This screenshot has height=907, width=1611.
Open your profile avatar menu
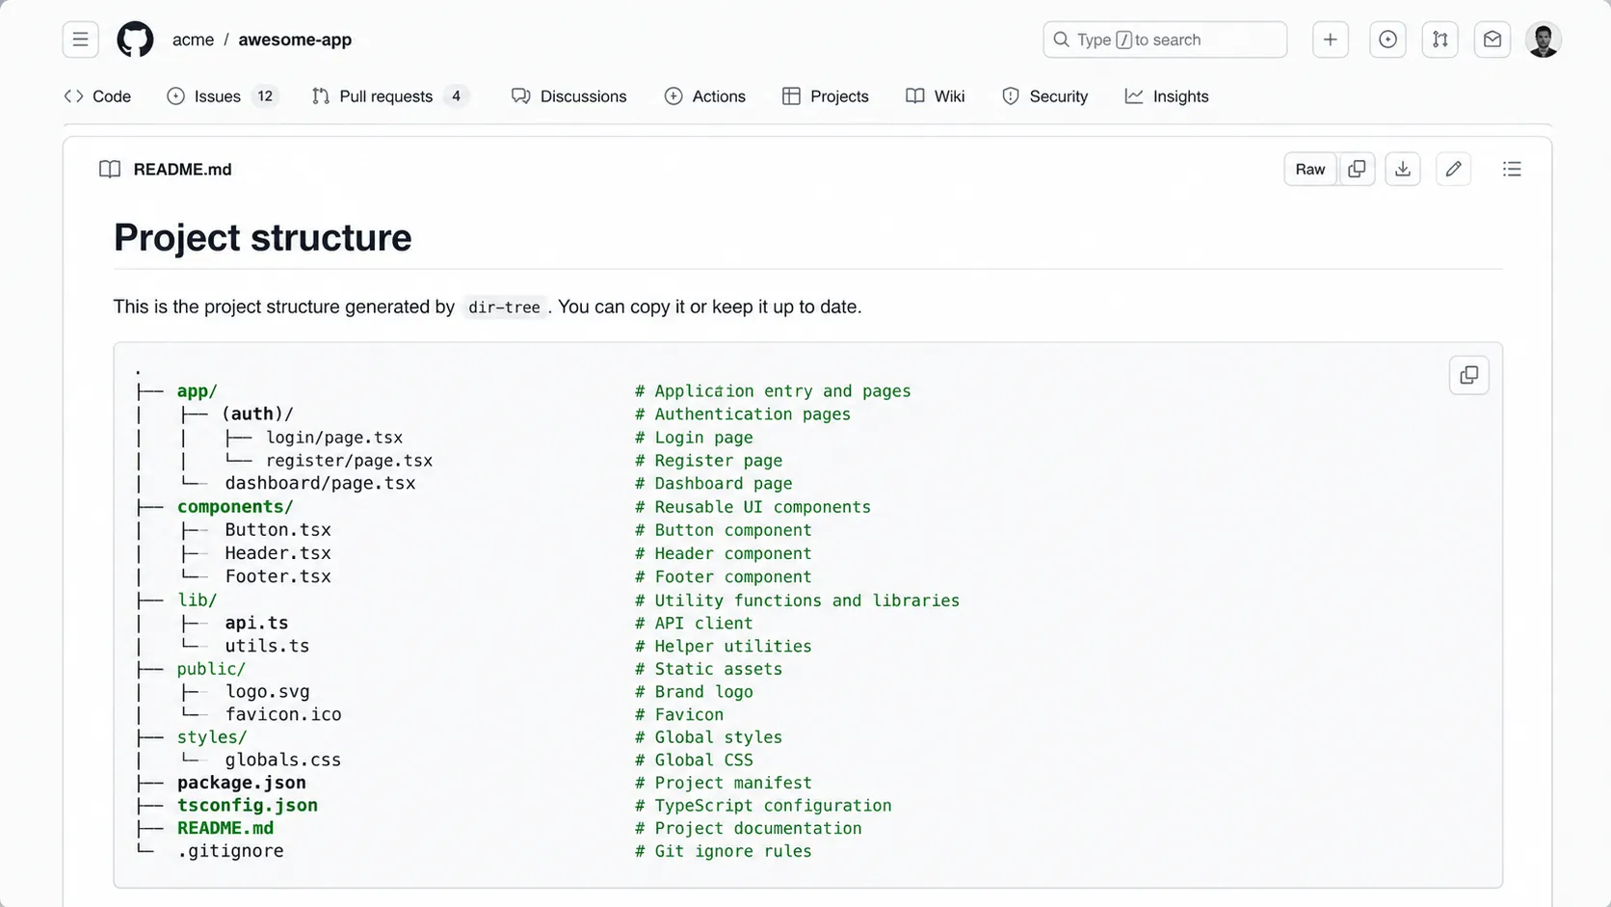tap(1544, 40)
